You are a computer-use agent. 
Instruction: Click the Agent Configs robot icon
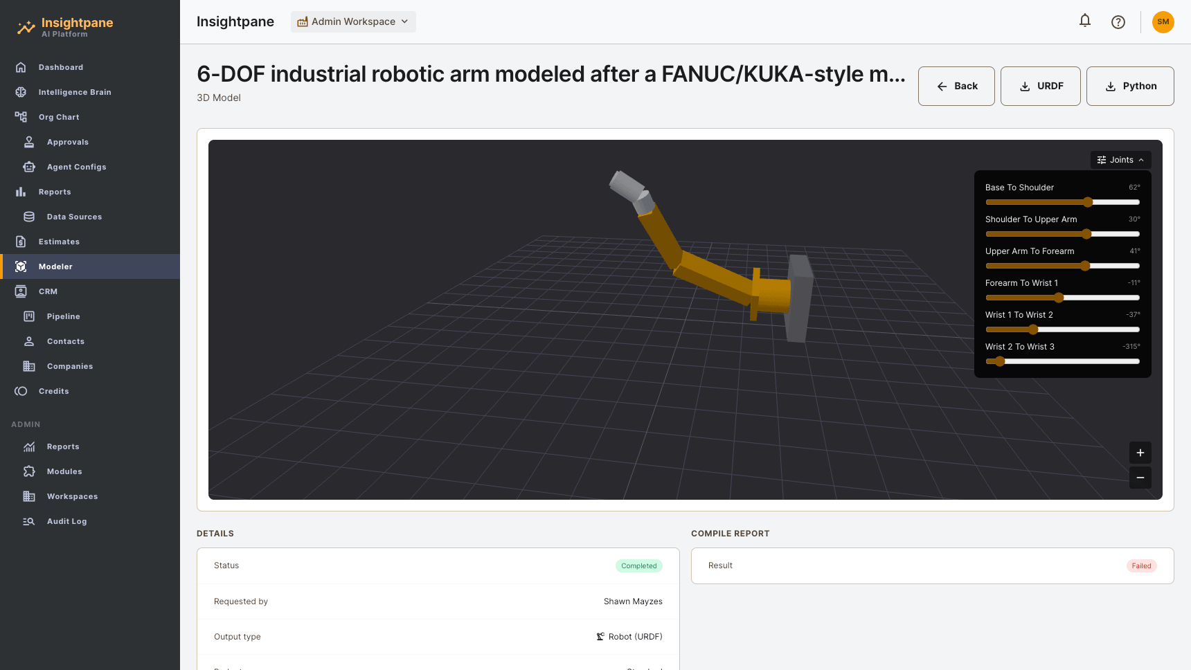pyautogui.click(x=29, y=167)
